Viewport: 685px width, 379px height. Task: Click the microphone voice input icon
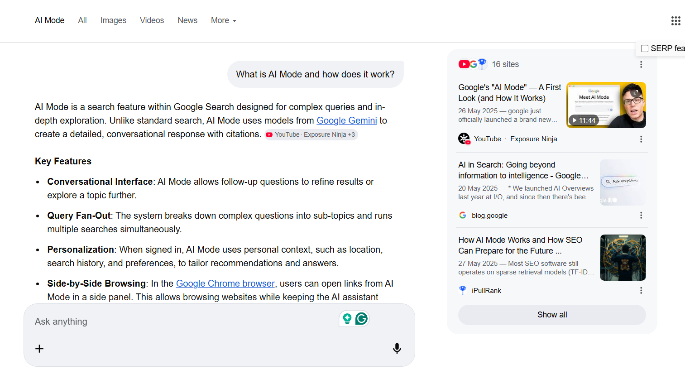pyautogui.click(x=397, y=348)
